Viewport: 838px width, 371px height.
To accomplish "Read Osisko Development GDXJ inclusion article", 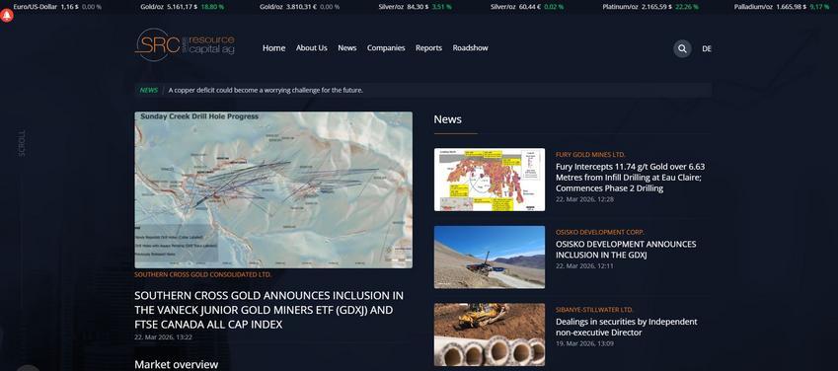I will [x=626, y=250].
